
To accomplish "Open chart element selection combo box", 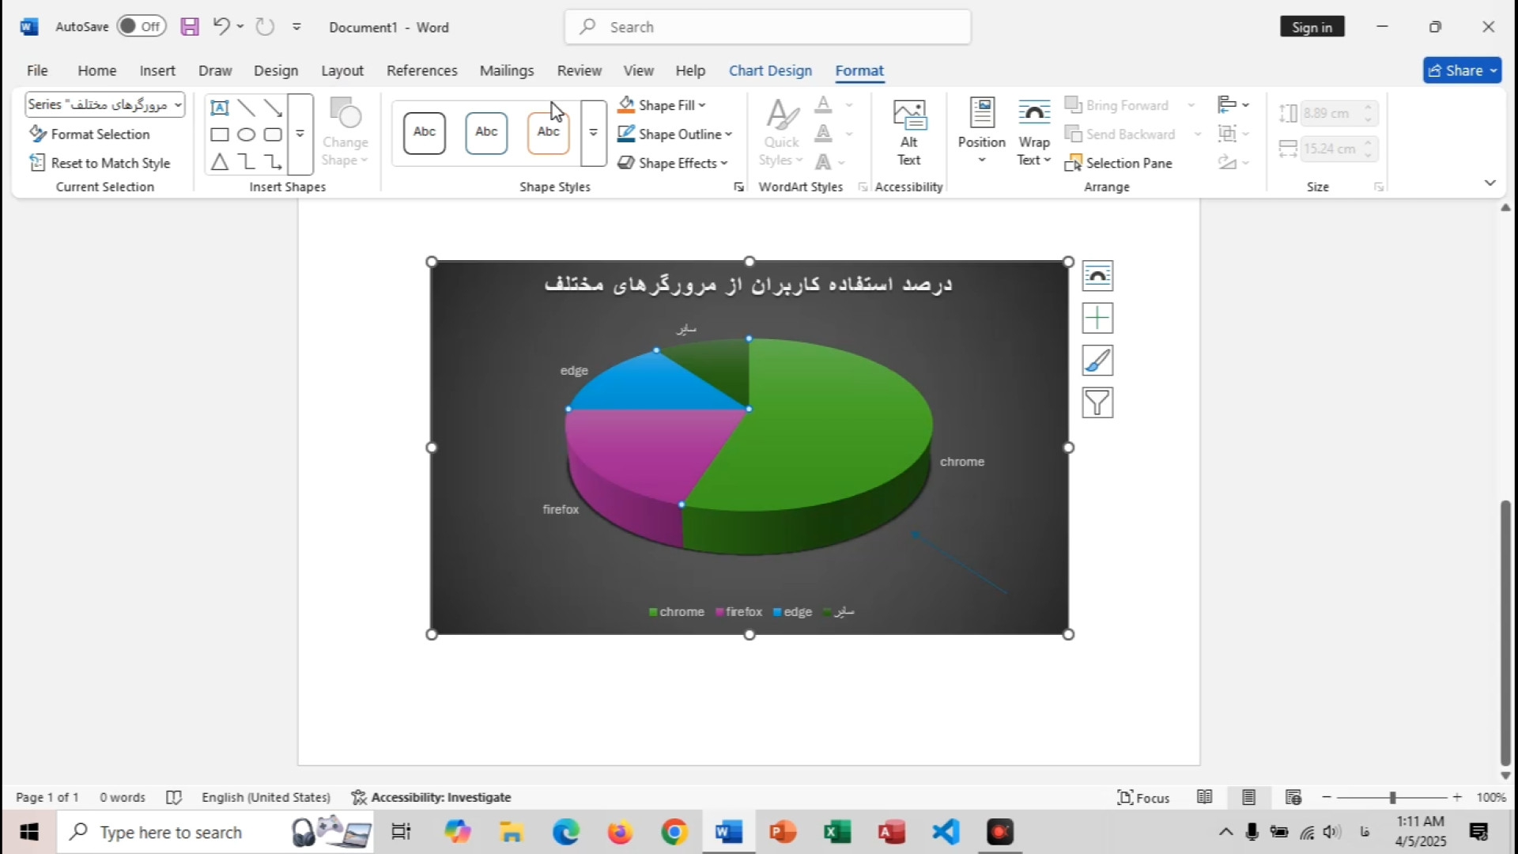I will 104,104.
